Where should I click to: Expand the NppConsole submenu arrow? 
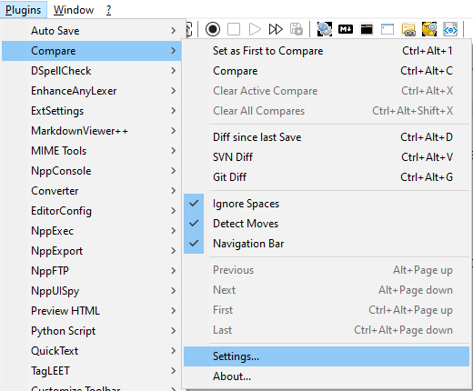173,171
